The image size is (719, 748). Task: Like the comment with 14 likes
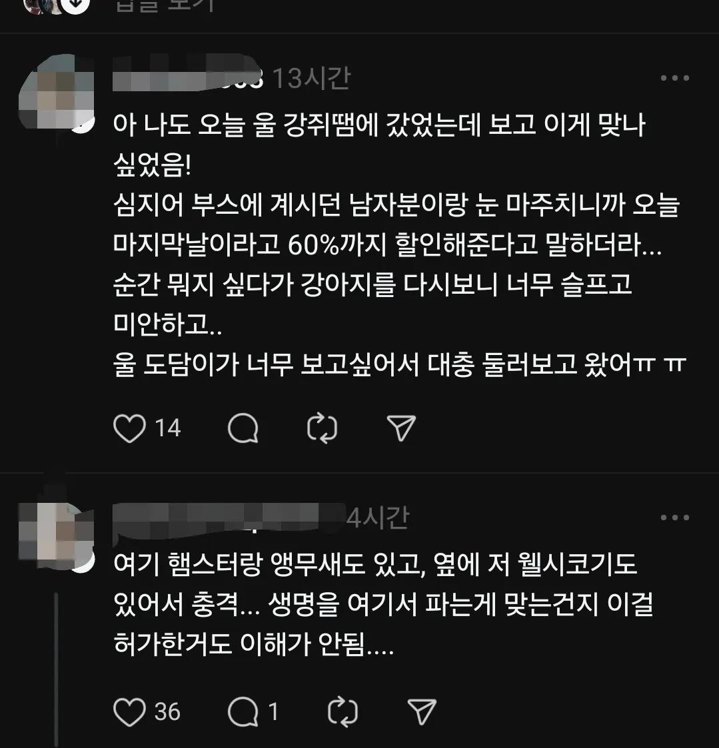click(x=129, y=428)
